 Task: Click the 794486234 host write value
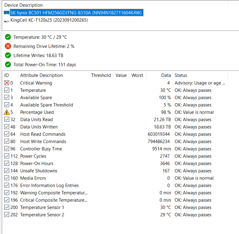(x=159, y=142)
